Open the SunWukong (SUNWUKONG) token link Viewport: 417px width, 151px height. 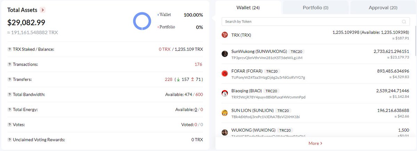[259, 51]
